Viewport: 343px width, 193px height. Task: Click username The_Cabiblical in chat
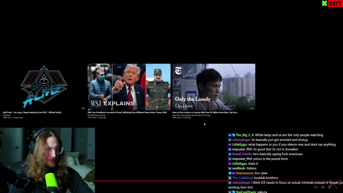point(243,178)
